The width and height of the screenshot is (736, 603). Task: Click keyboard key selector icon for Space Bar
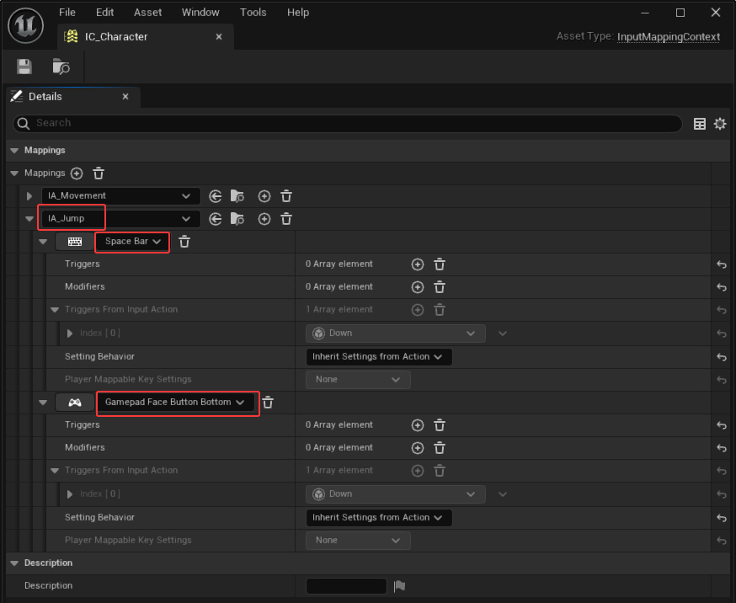click(x=75, y=242)
